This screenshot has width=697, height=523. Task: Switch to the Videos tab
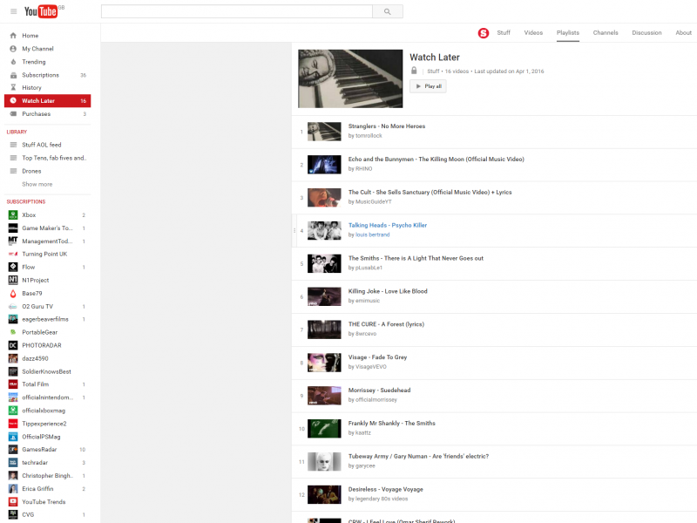click(533, 33)
